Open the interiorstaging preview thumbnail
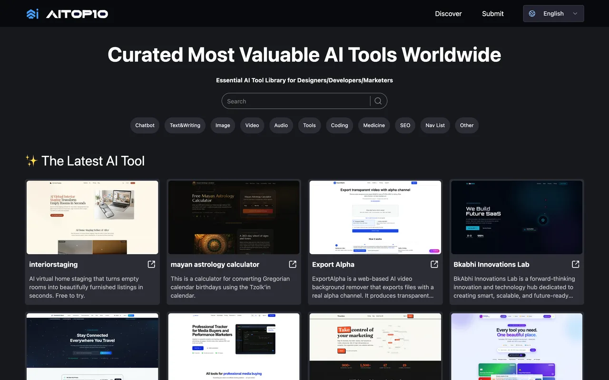This screenshot has width=609, height=380. pyautogui.click(x=92, y=218)
